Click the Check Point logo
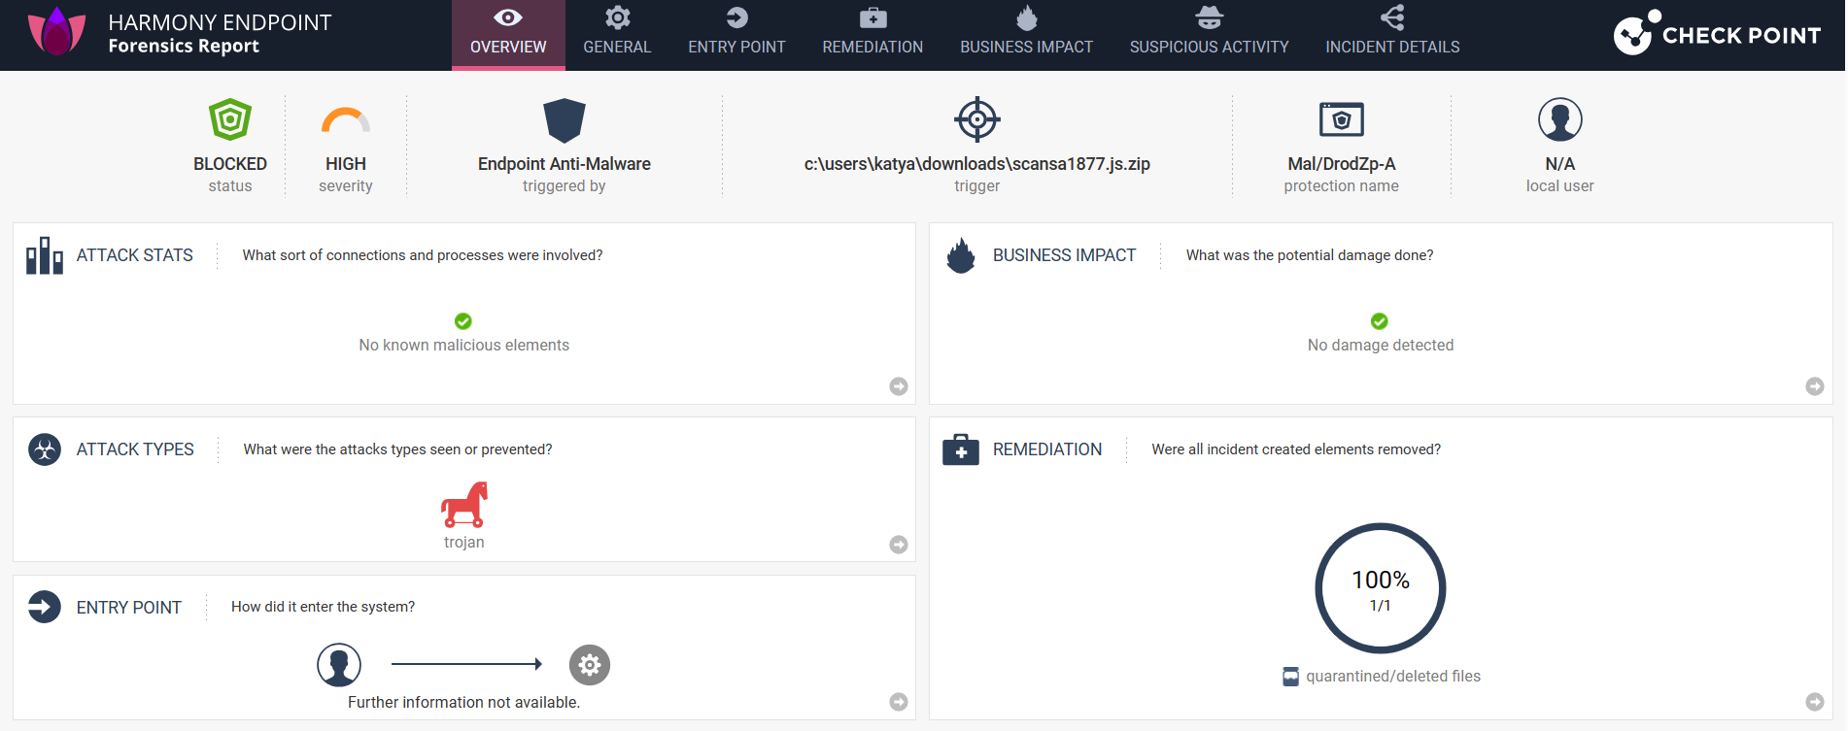The image size is (1848, 731). coord(1717,34)
